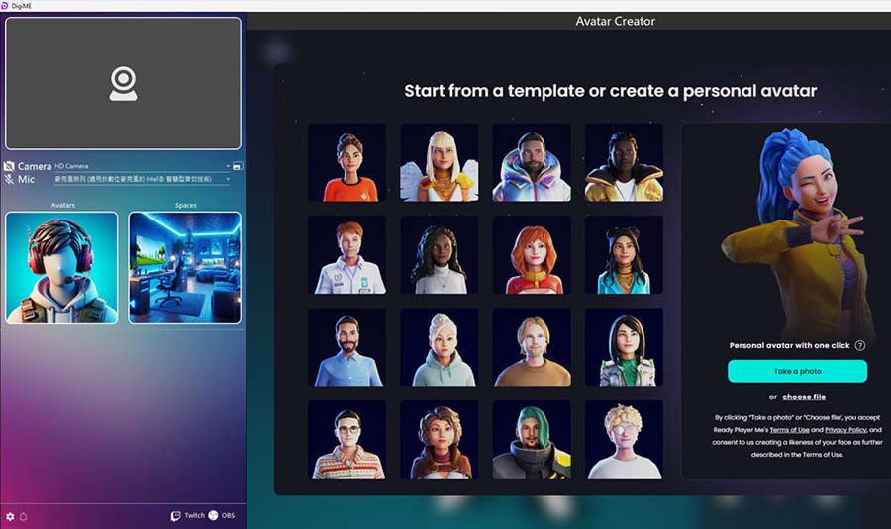The image size is (891, 529).
Task: Select bearded man in iridescent hoodie template
Action: point(532,162)
